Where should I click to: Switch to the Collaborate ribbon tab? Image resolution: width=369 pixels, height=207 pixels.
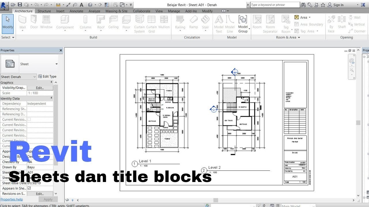142,11
